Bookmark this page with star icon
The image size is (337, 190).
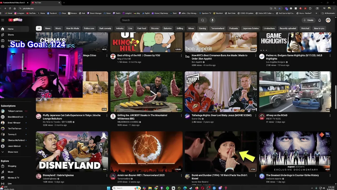[280, 8]
